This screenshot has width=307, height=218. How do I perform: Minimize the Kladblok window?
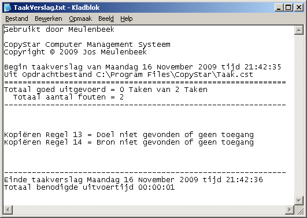[279, 8]
